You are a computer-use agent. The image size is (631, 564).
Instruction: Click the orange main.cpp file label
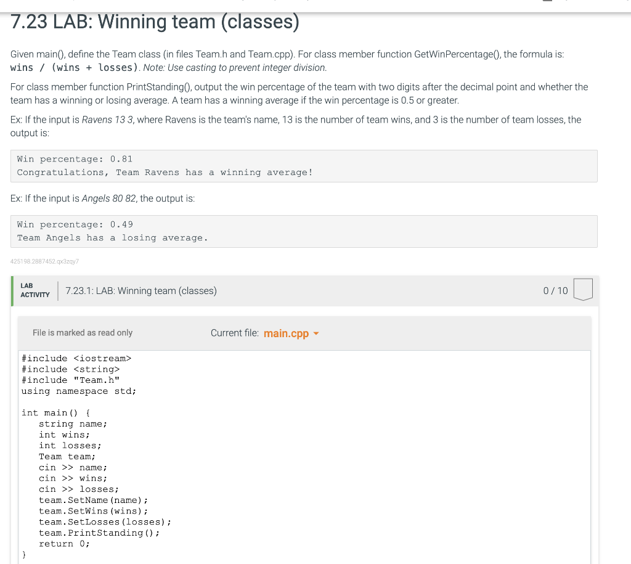tap(286, 333)
